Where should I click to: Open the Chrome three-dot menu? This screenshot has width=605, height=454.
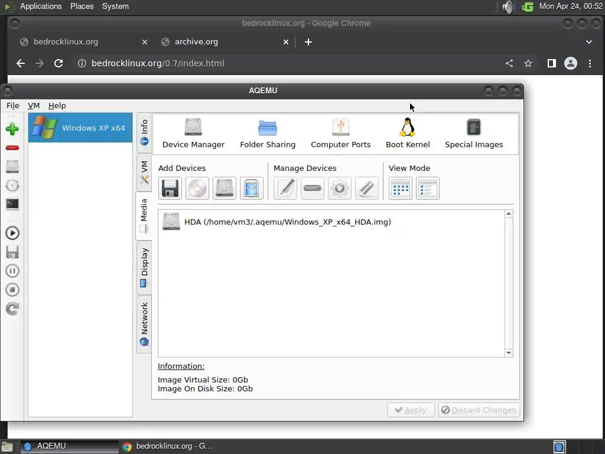(x=590, y=63)
